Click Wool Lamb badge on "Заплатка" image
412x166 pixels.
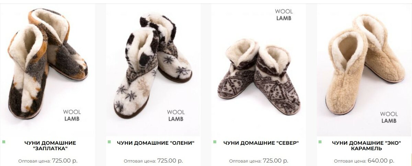click(72, 115)
